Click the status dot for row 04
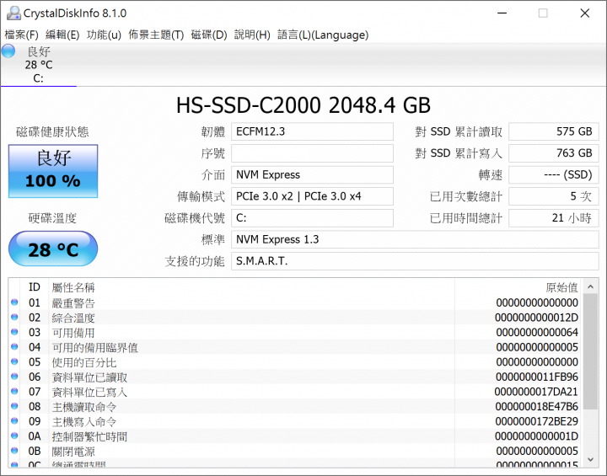 point(14,347)
